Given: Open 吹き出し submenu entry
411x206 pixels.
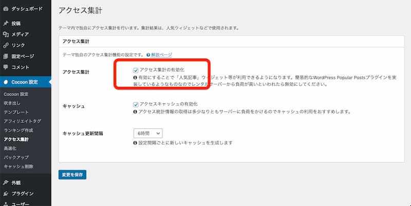Looking at the screenshot, I should 12,103.
